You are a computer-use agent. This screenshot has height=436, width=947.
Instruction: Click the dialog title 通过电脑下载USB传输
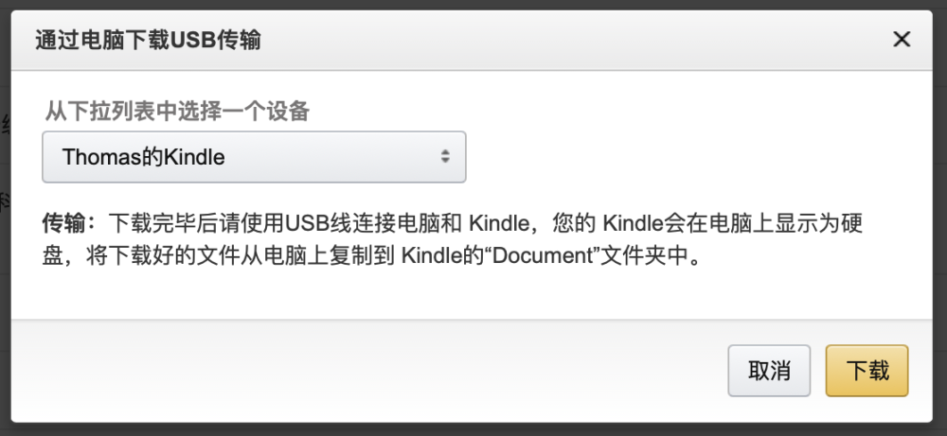click(149, 40)
